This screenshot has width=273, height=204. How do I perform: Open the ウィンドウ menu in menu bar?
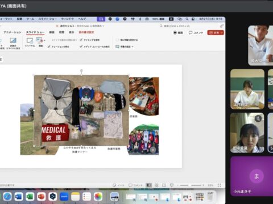tap(67, 19)
